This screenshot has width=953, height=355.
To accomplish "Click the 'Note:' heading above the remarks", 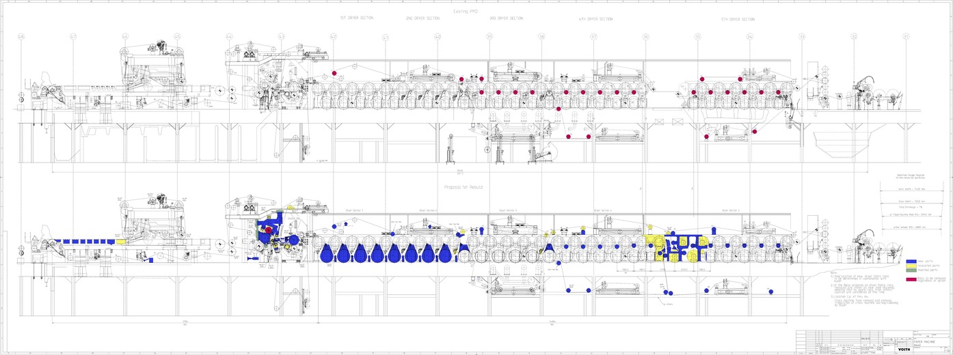I will click(x=834, y=272).
